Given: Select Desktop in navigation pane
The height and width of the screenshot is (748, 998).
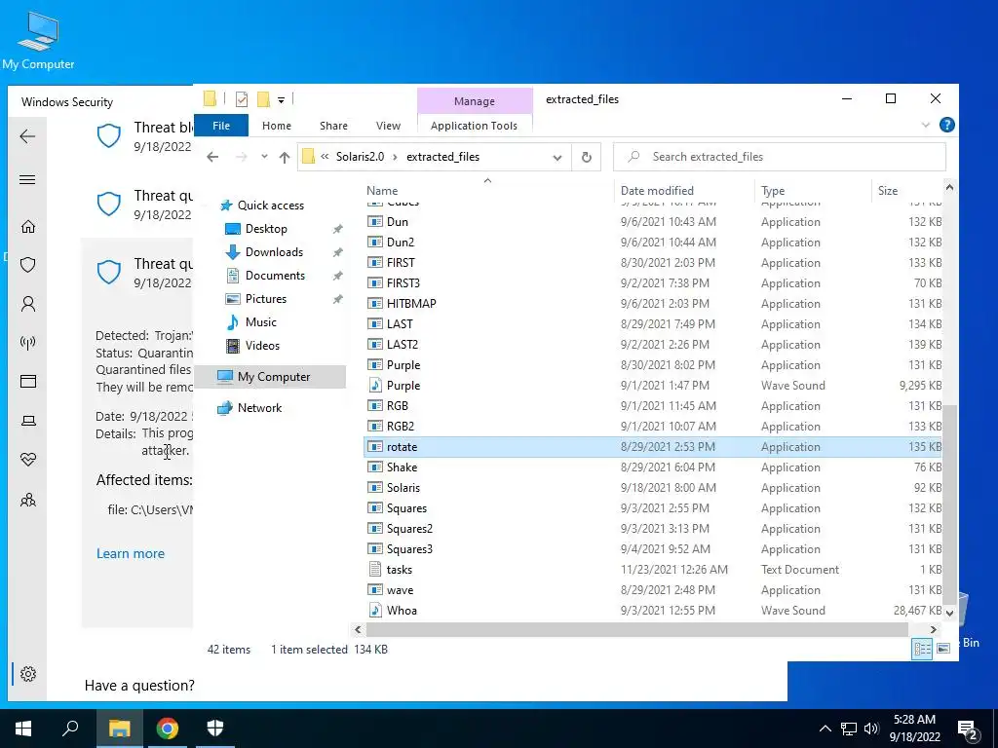Looking at the screenshot, I should tap(266, 229).
